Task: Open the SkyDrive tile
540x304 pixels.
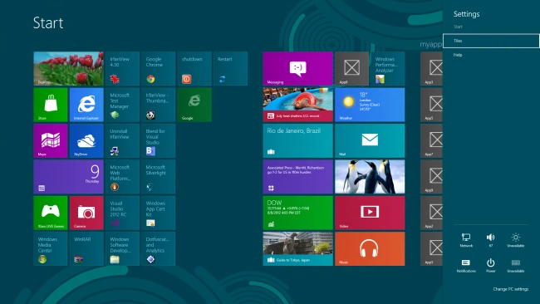Action: coord(86,141)
